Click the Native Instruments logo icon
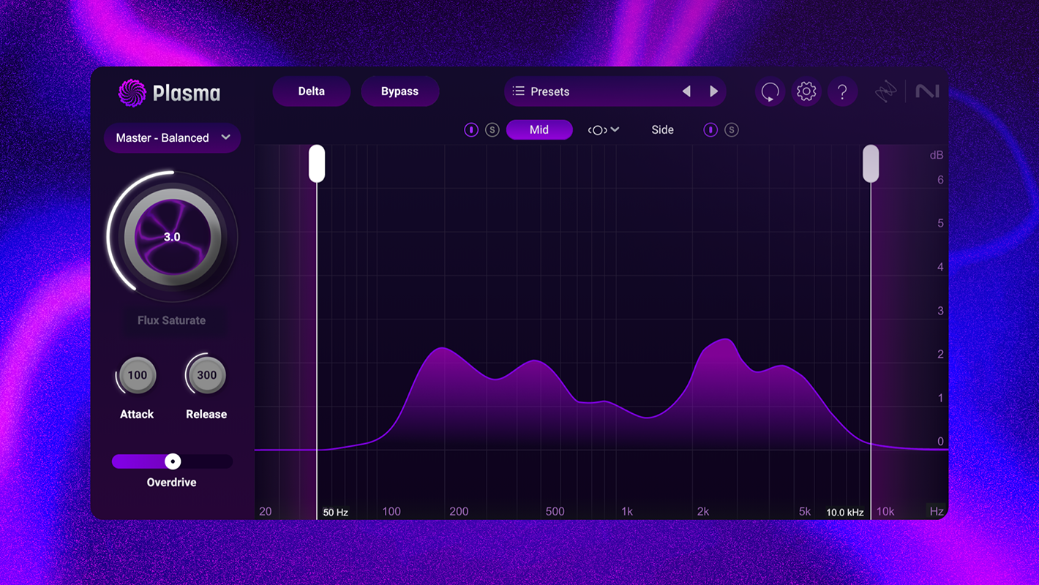Viewport: 1039px width, 585px height. pyautogui.click(x=927, y=91)
